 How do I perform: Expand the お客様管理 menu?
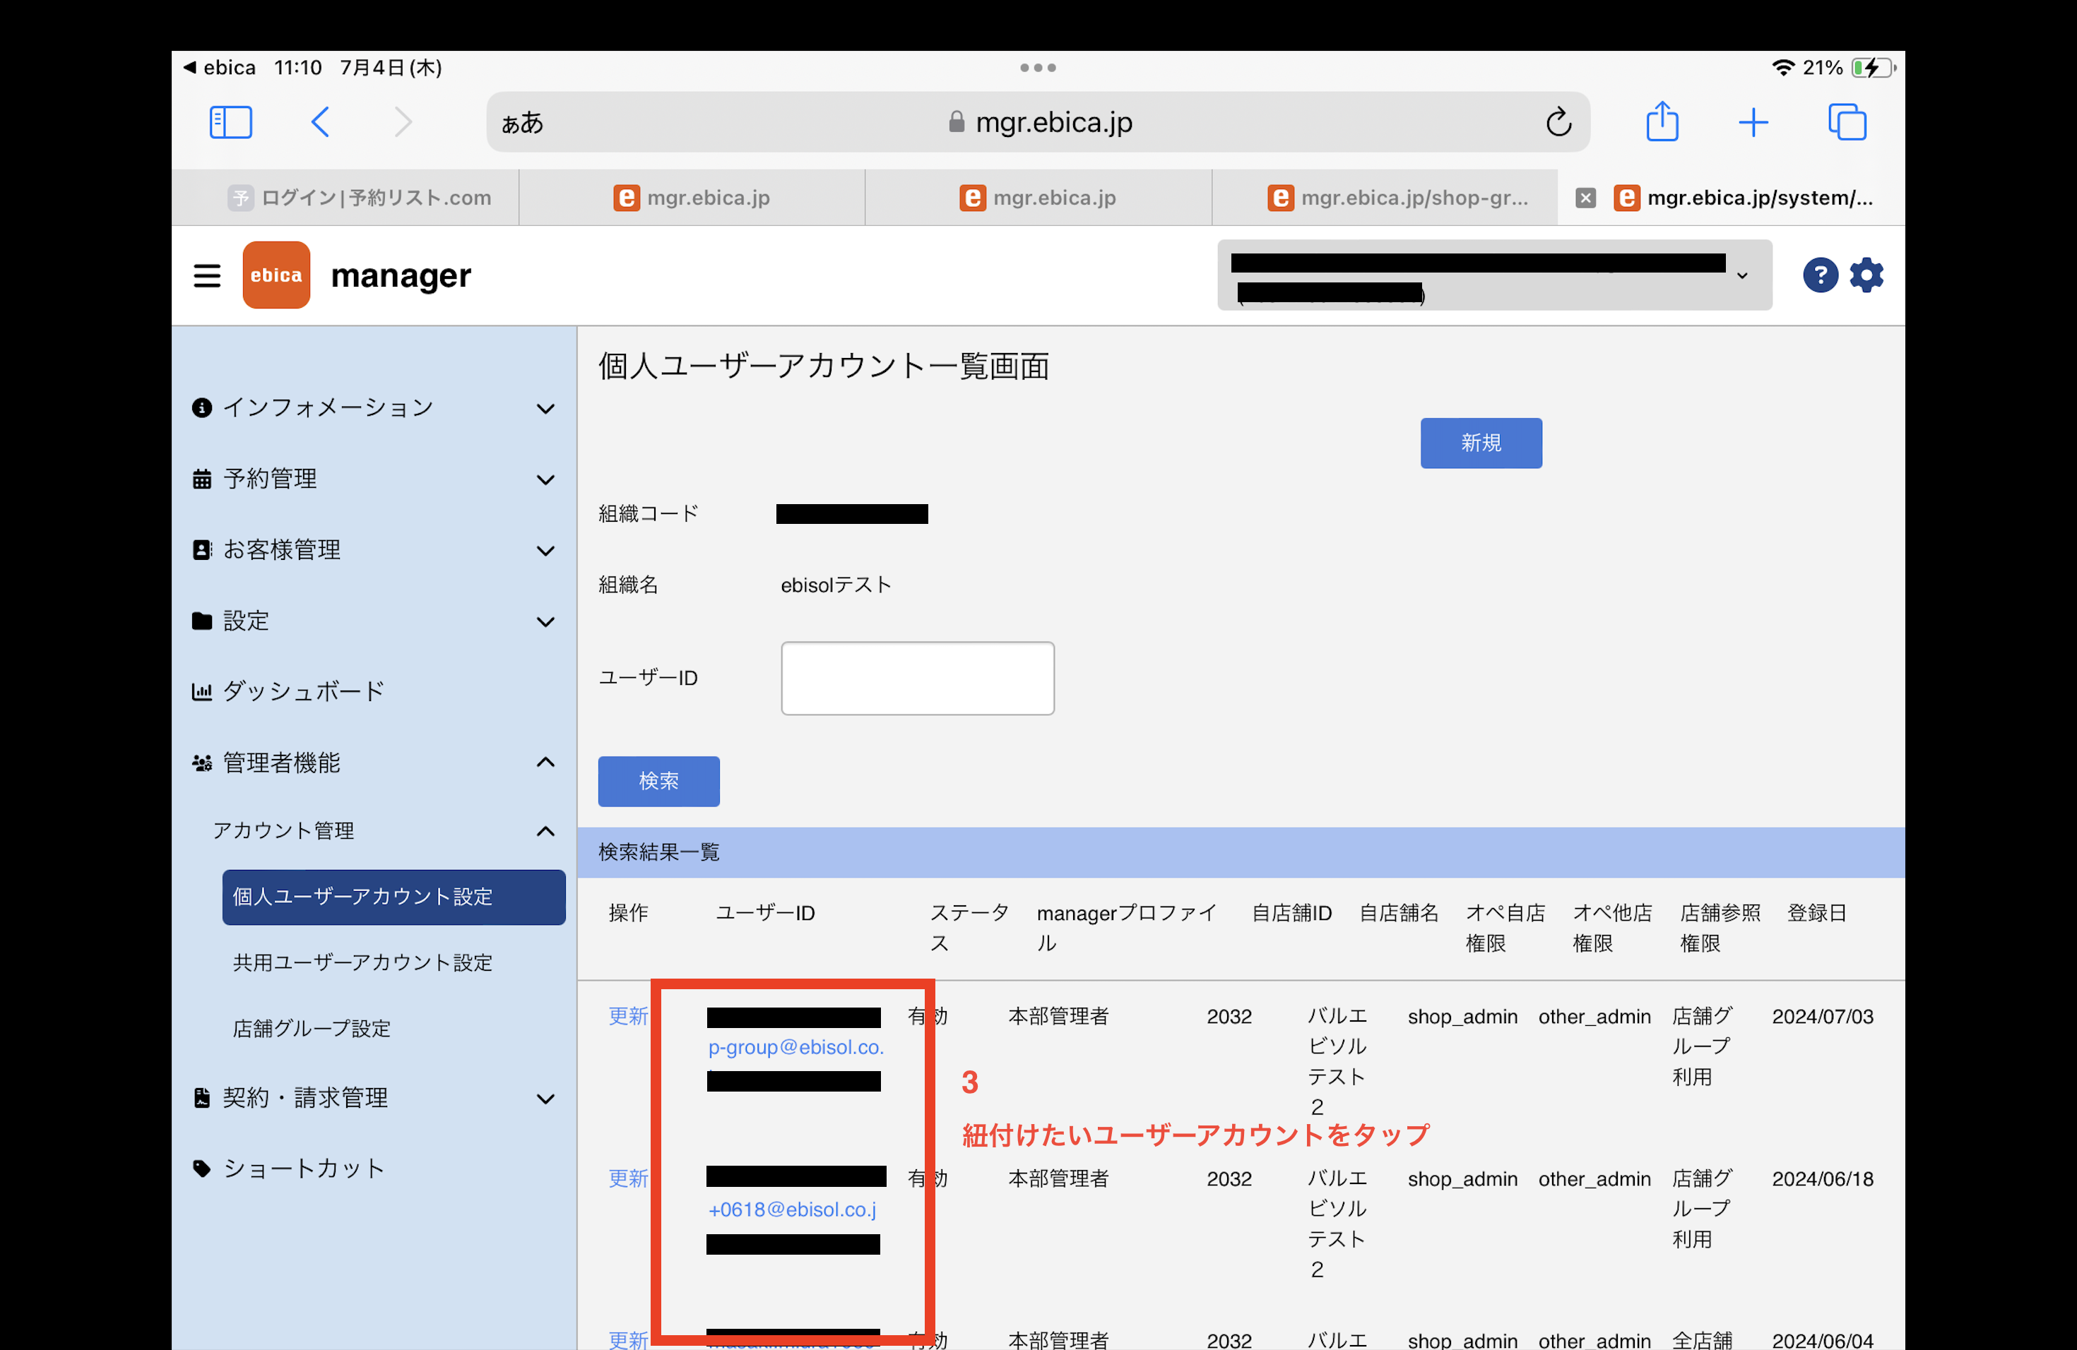click(x=374, y=550)
